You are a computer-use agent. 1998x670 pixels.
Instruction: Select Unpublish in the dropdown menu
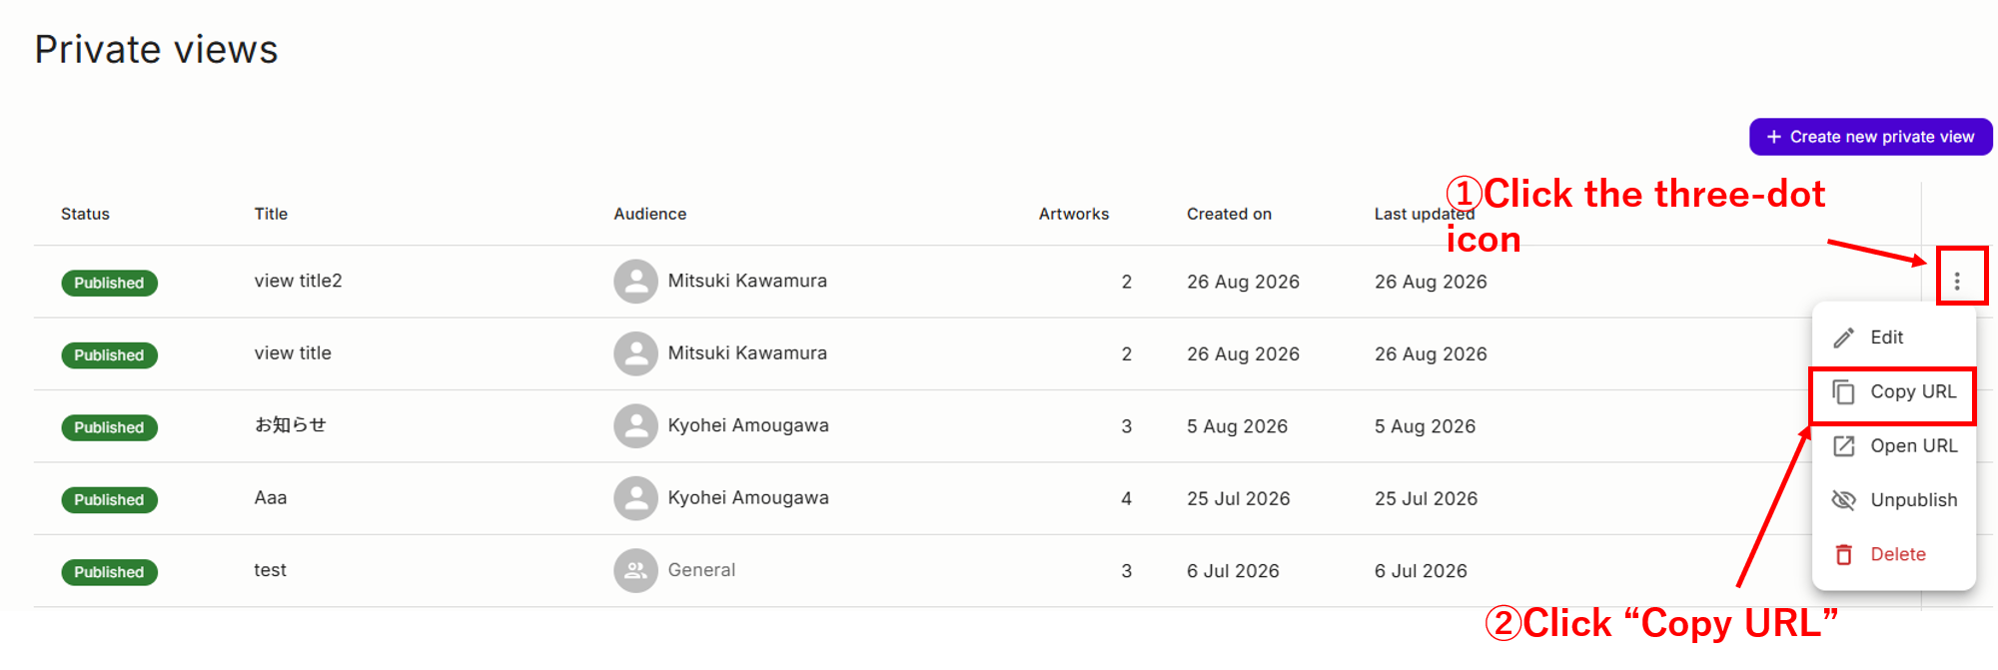[1894, 500]
